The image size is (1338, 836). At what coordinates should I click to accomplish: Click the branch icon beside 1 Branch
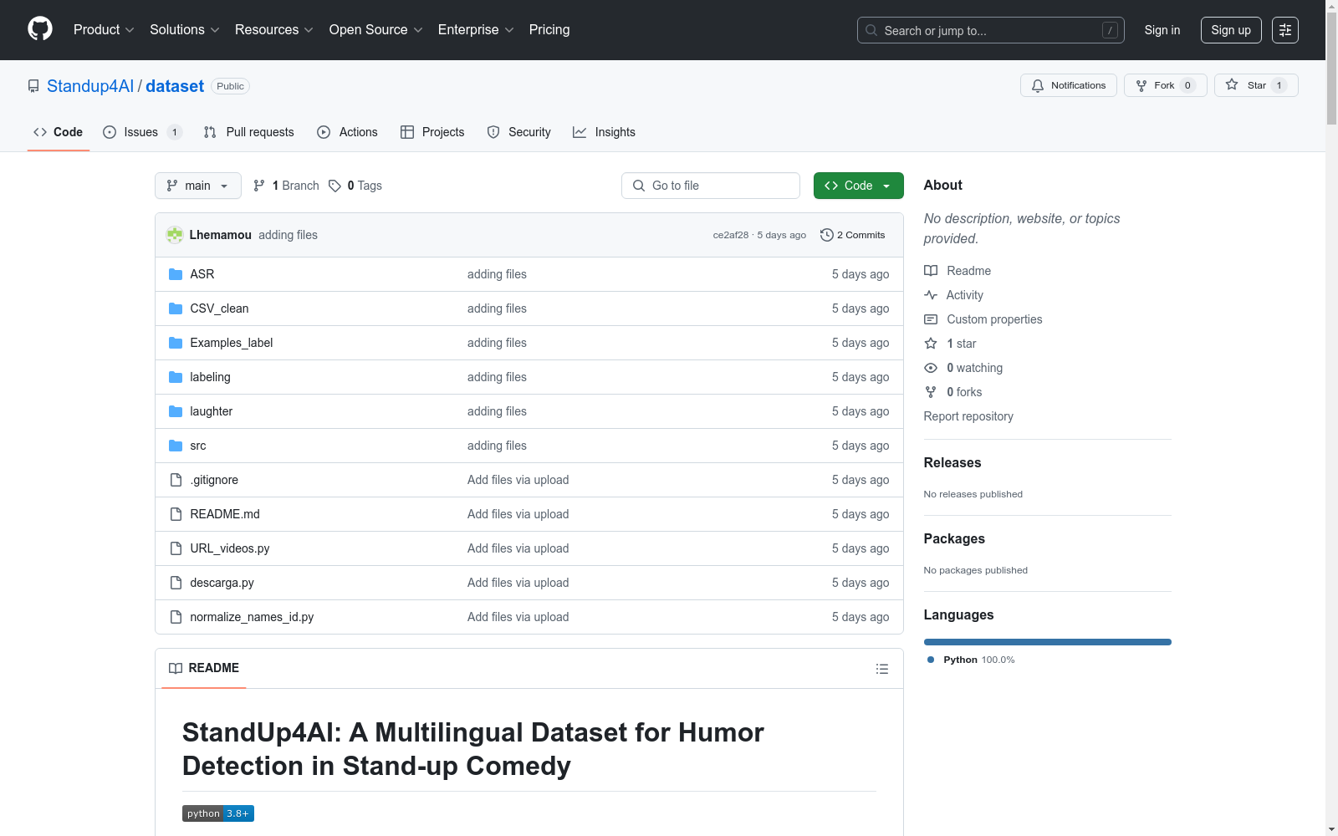coord(259,186)
